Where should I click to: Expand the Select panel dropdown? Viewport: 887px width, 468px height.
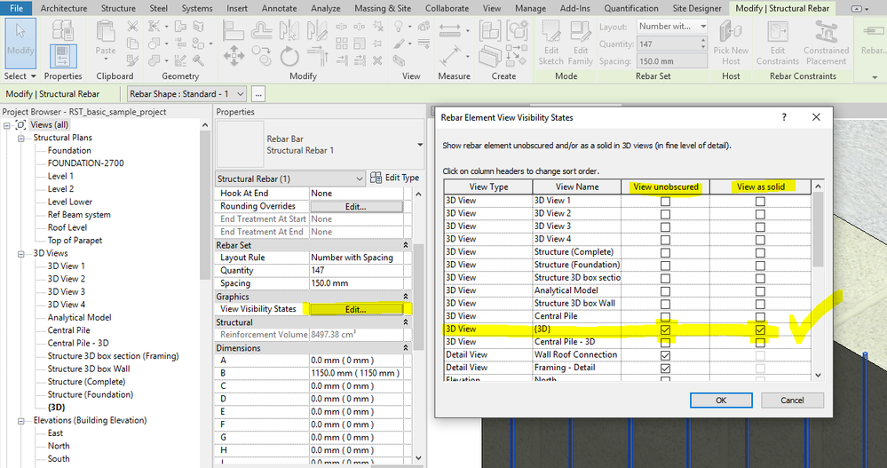tap(20, 75)
